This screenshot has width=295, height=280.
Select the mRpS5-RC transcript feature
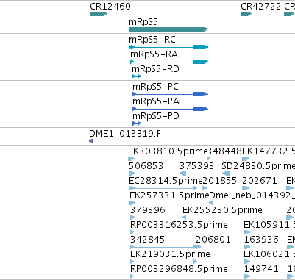(x=168, y=47)
